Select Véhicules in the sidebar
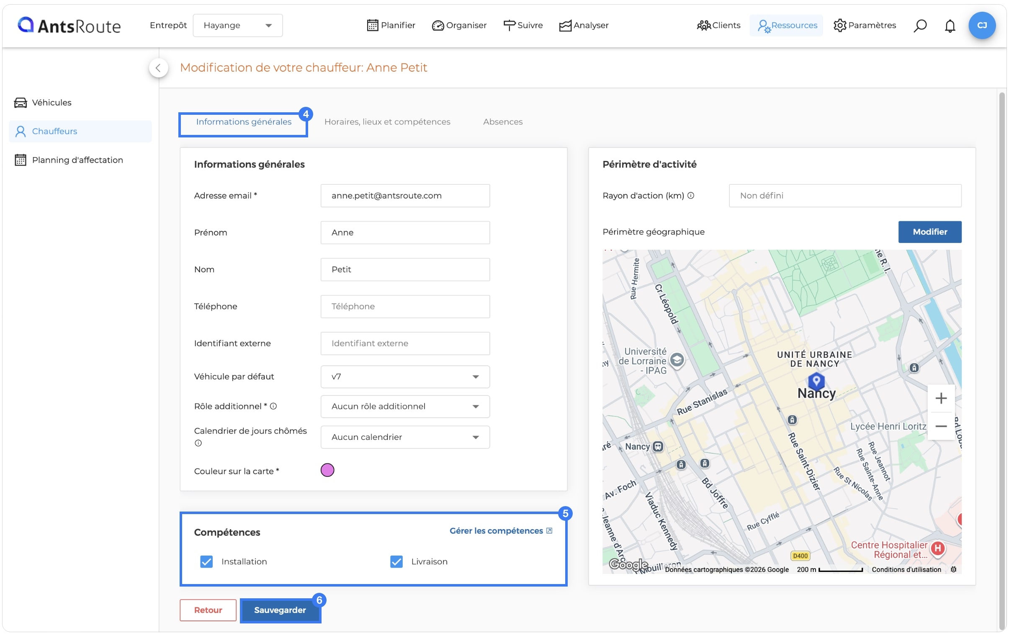Screen dimensions: 1009x636 click(x=80, y=103)
